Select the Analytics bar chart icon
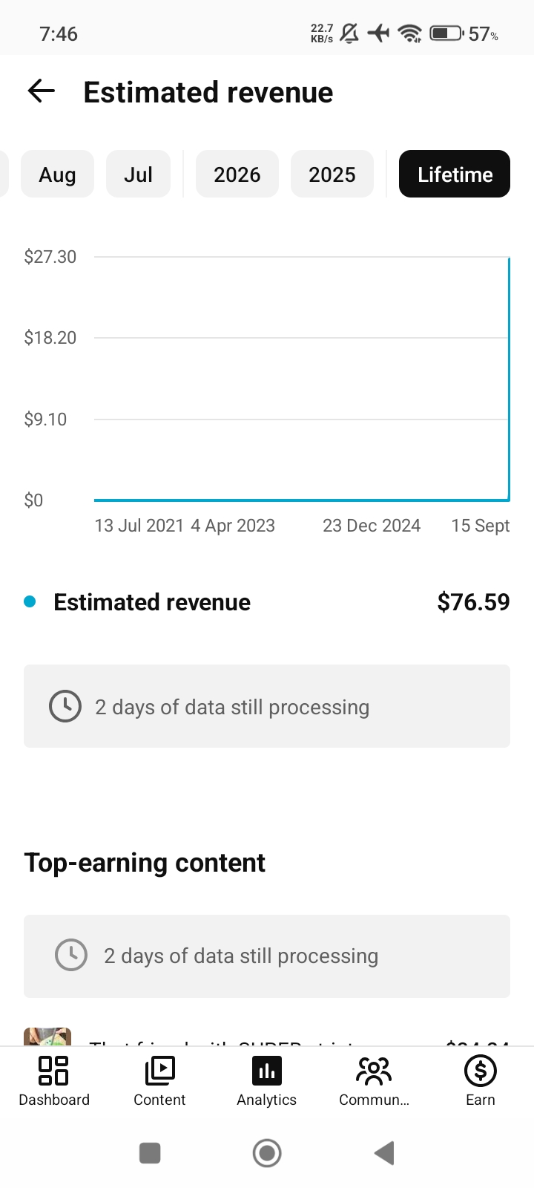Screen dimensions: 534x1188 [x=267, y=1071]
